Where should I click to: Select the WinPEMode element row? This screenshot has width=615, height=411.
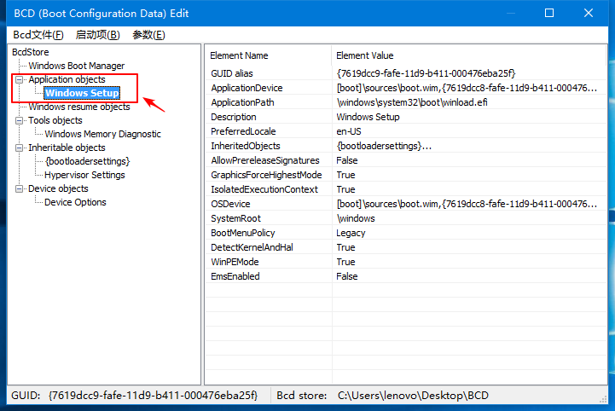[x=236, y=262]
